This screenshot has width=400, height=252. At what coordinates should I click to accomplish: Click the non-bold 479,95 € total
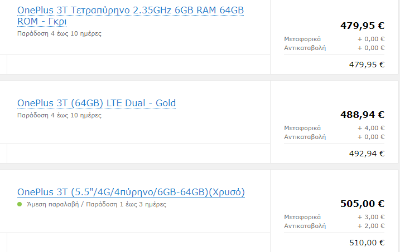point(367,65)
